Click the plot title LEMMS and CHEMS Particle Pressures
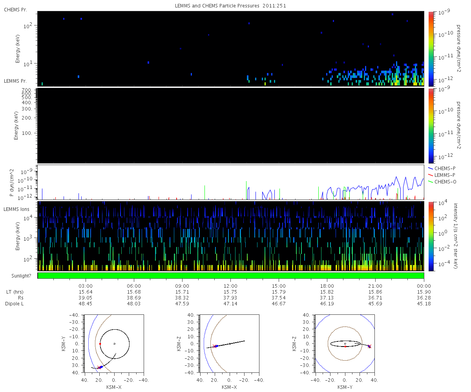471x392 pixels. click(212, 6)
